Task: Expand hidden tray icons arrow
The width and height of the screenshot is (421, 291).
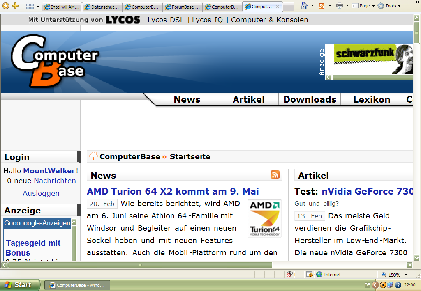Action: click(x=375, y=285)
